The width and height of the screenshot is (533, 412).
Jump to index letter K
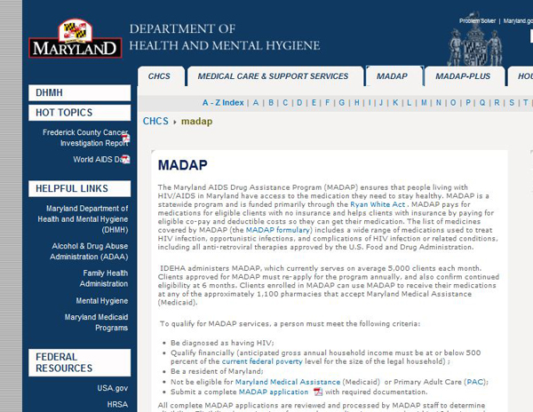[395, 103]
